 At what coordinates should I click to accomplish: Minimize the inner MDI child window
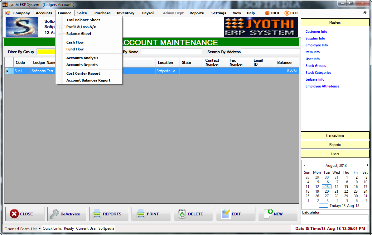pyautogui.click(x=359, y=13)
